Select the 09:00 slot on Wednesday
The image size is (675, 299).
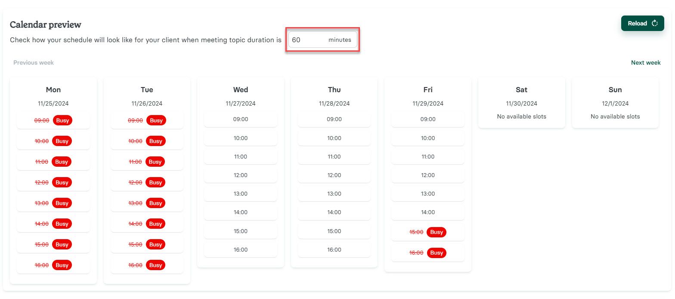click(x=240, y=119)
